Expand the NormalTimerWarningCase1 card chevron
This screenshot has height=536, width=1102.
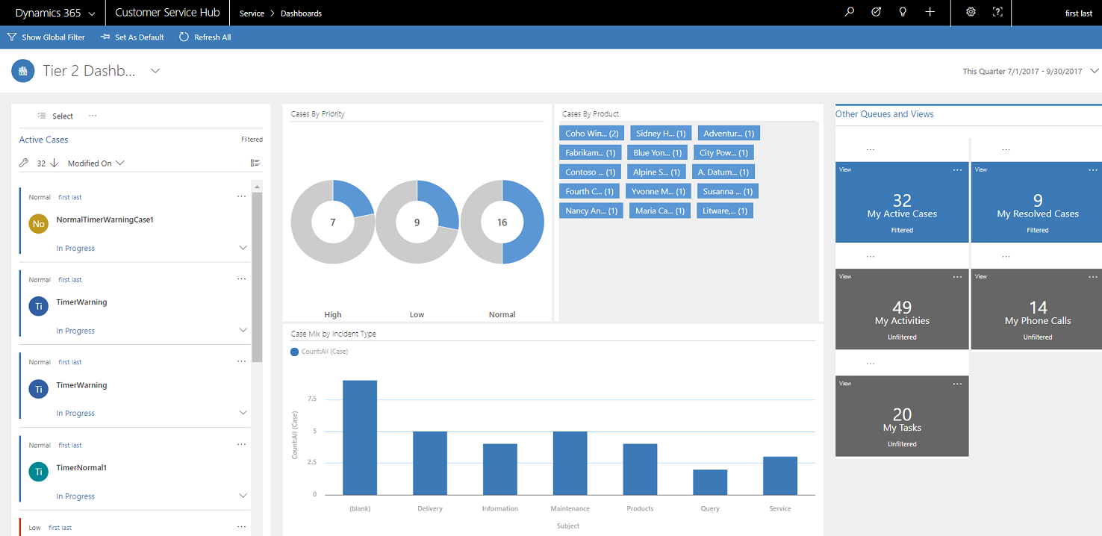coord(243,247)
